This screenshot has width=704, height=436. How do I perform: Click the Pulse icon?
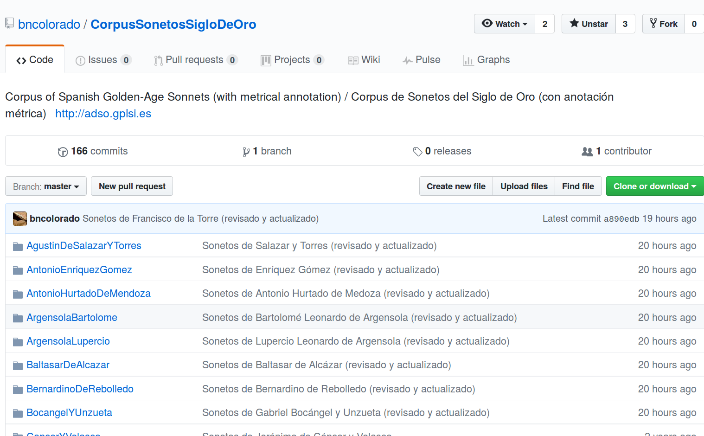[x=407, y=60]
